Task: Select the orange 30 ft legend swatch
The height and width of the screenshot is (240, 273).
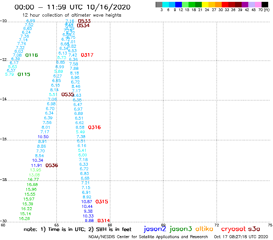Action: (218, 4)
